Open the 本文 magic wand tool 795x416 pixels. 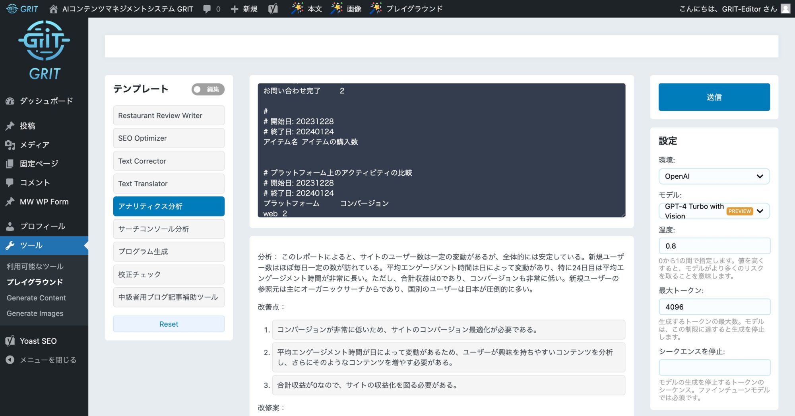coord(306,9)
